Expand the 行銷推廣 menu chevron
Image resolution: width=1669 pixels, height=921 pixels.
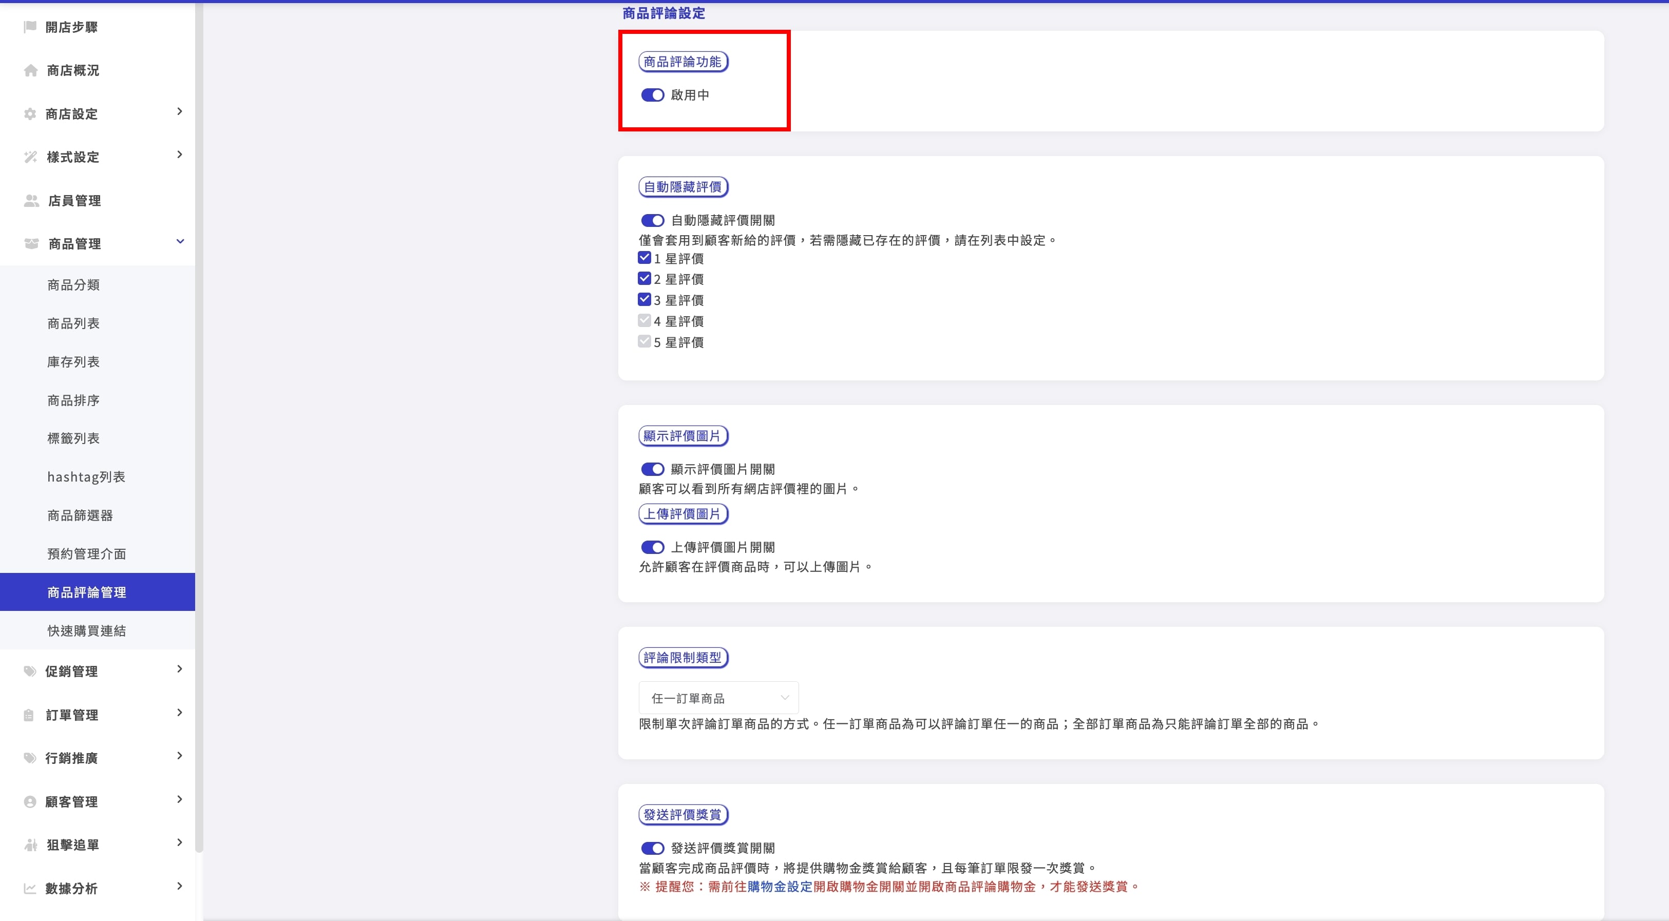click(179, 756)
